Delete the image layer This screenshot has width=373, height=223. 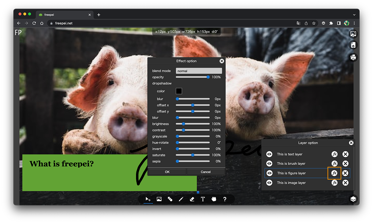(x=346, y=183)
